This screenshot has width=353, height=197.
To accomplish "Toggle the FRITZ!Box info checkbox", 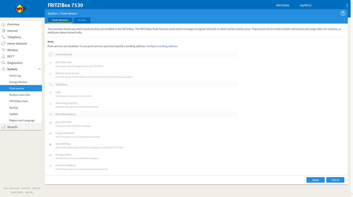I will click(50, 63).
